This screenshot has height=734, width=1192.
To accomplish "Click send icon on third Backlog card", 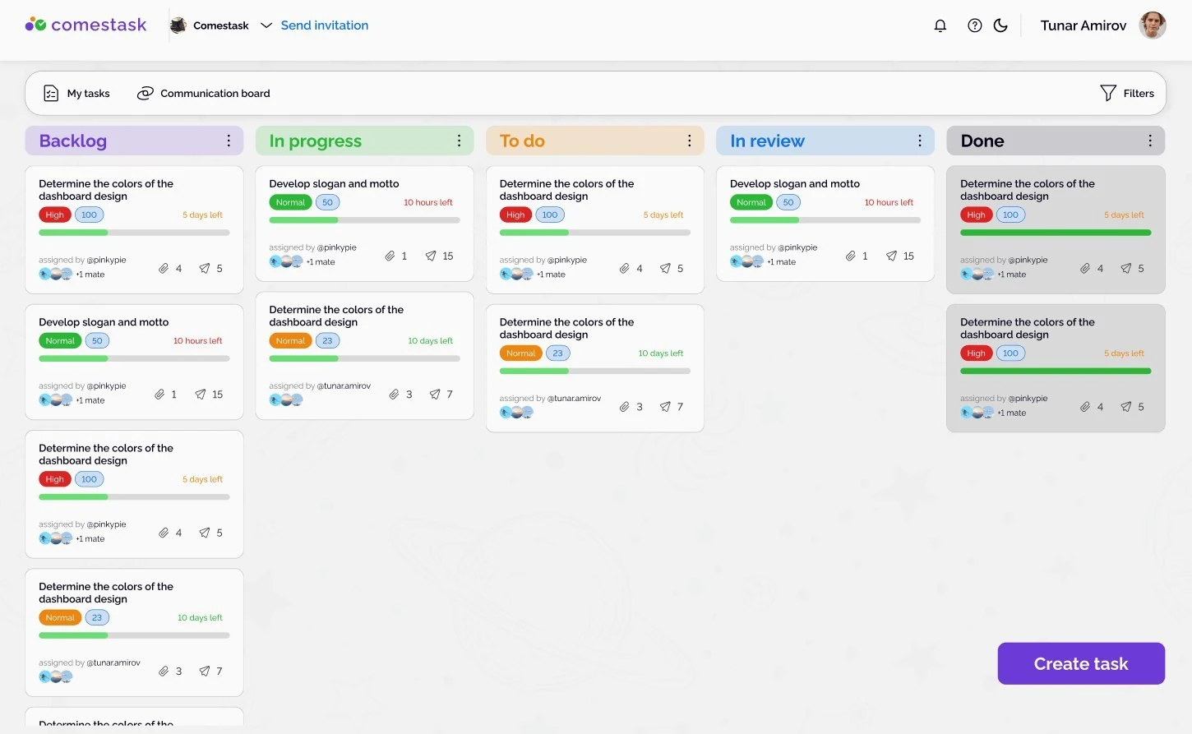I will 205,533.
